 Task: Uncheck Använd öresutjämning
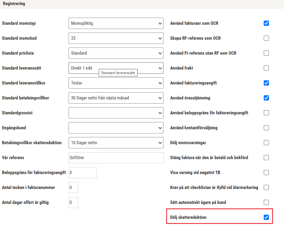266,98
